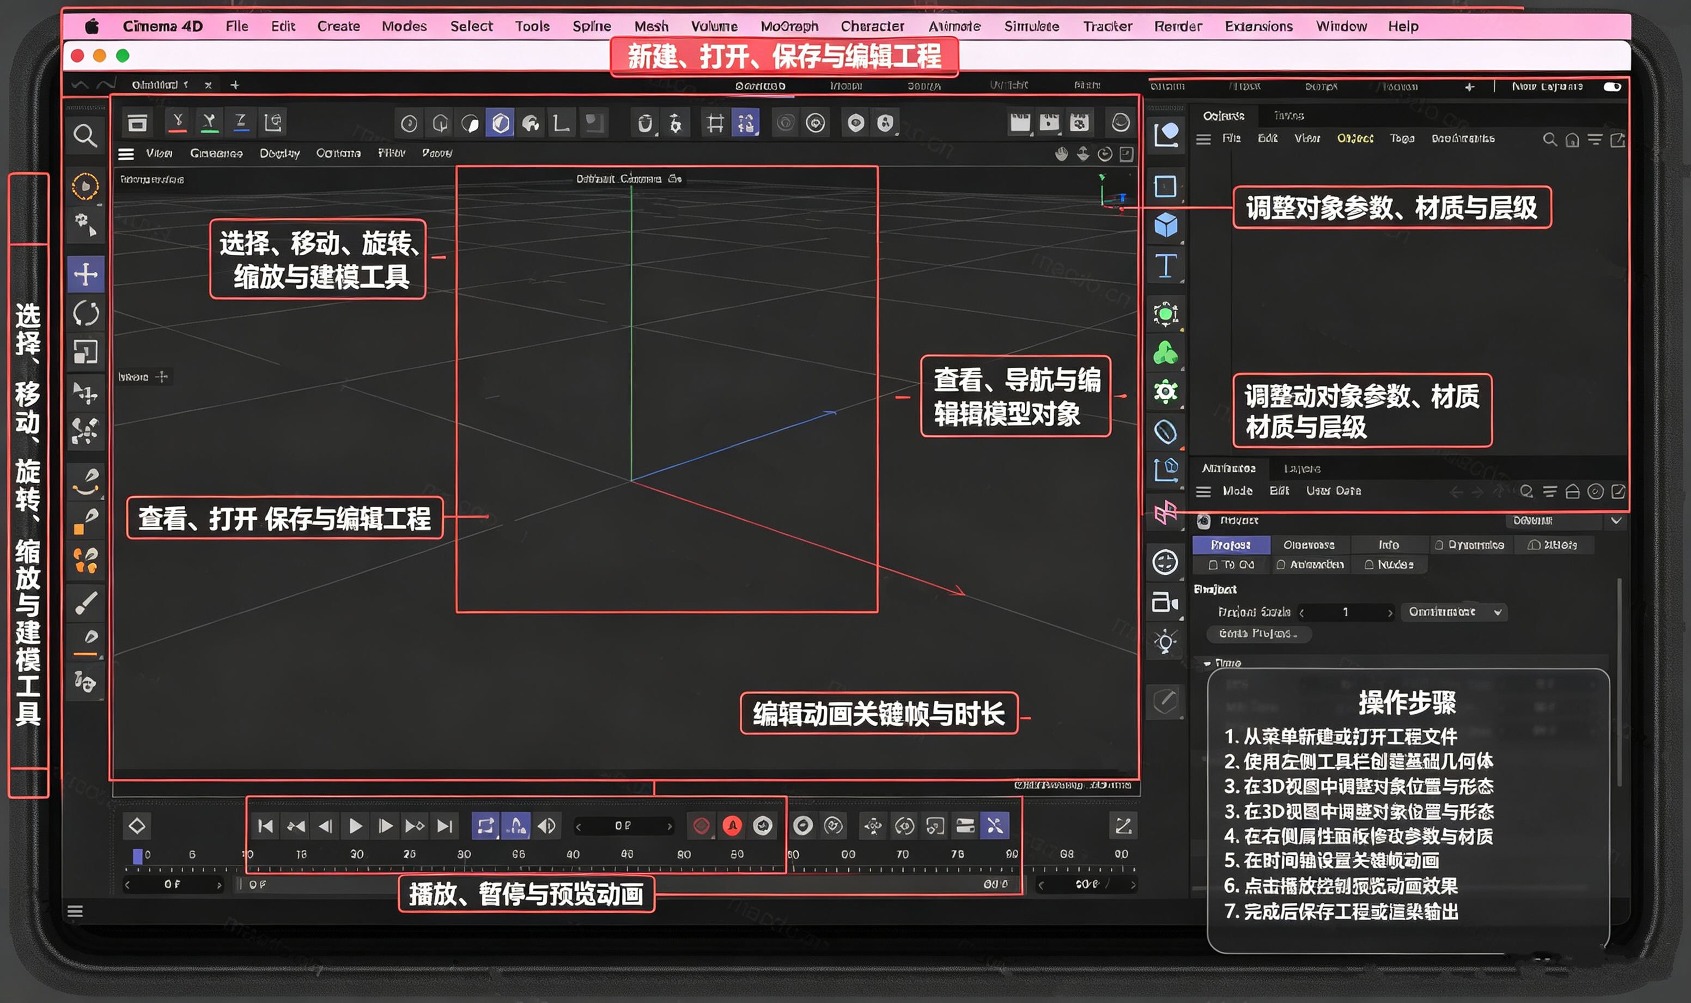
Task: Toggle the X axis lock
Action: coord(177,123)
